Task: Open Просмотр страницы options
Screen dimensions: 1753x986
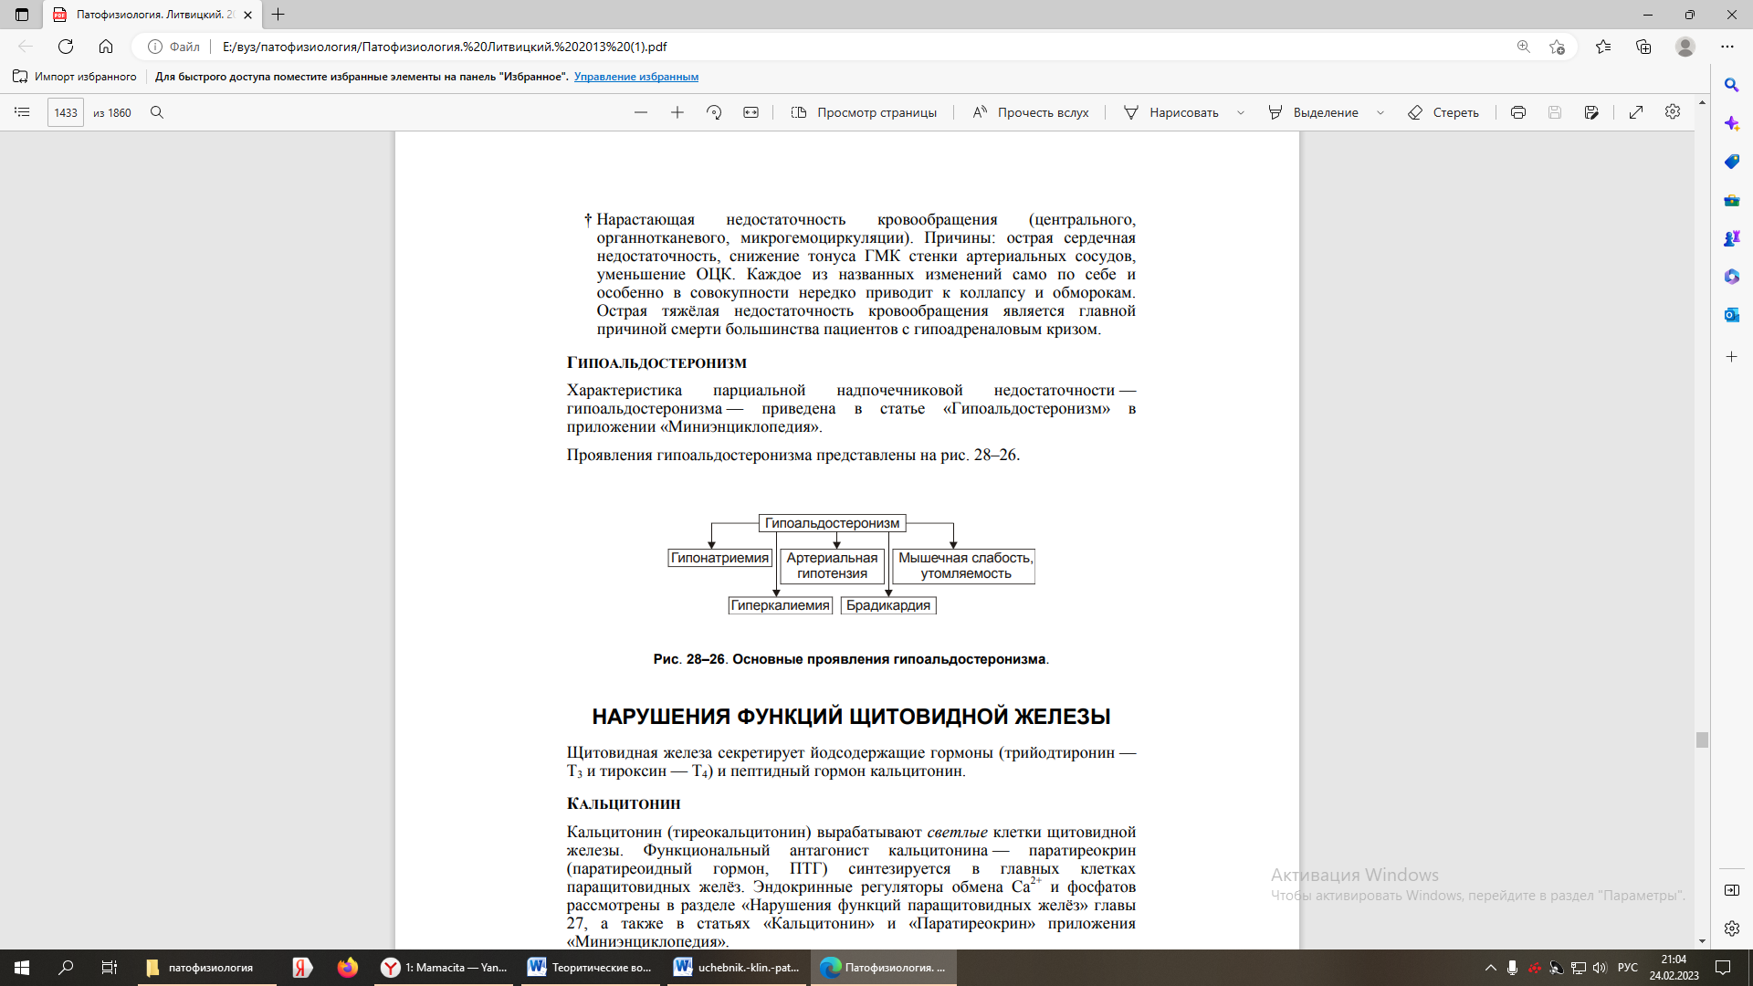Action: point(864,112)
